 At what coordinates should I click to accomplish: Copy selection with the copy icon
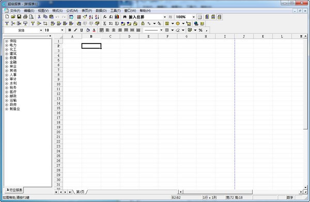pos(45,17)
